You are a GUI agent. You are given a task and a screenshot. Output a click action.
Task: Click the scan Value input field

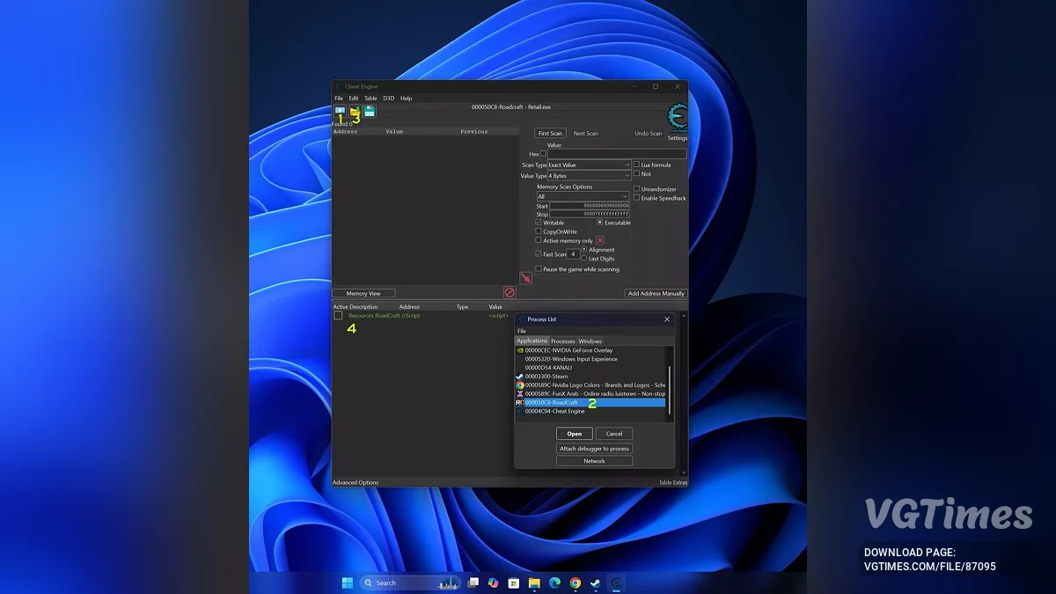pyautogui.click(x=616, y=154)
